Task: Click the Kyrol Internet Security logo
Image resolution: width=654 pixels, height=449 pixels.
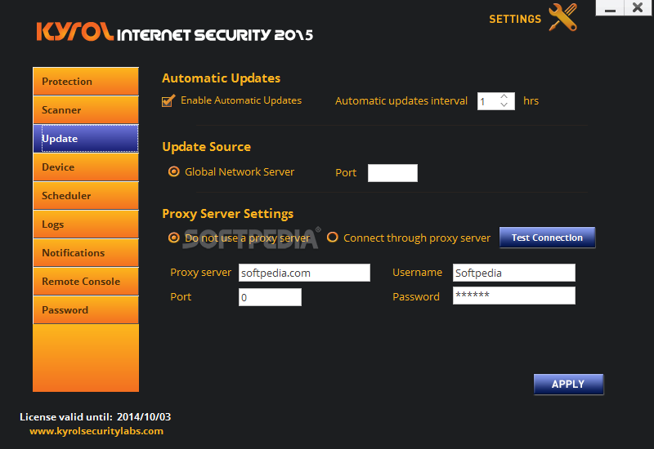Action: (x=174, y=32)
